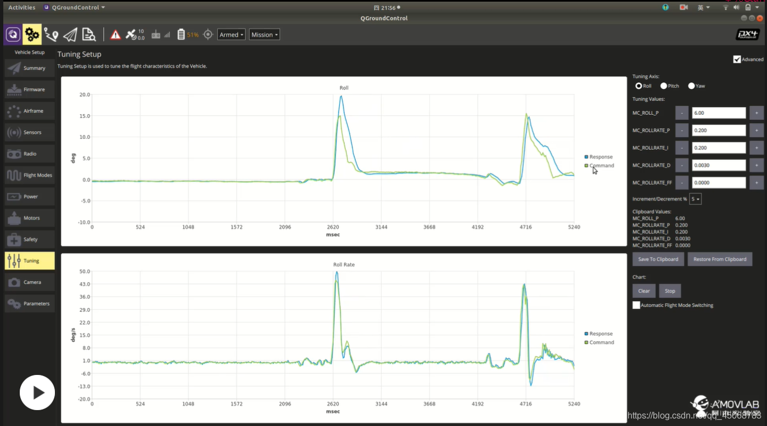Open the Fly view paper plane icon

[x=70, y=35]
